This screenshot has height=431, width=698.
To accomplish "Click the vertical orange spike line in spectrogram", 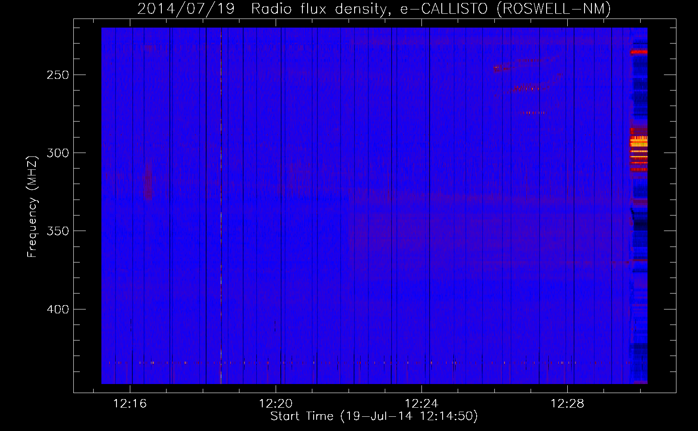I will [221, 206].
